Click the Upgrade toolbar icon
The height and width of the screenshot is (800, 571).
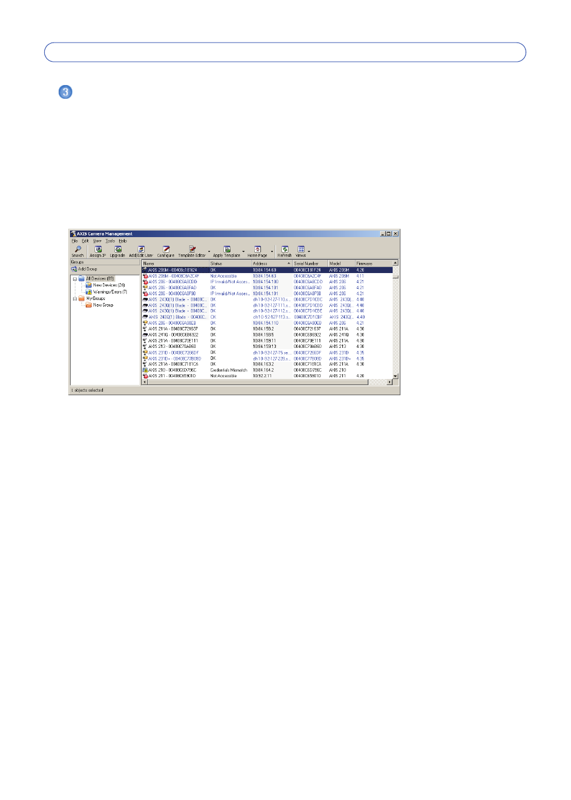click(118, 249)
